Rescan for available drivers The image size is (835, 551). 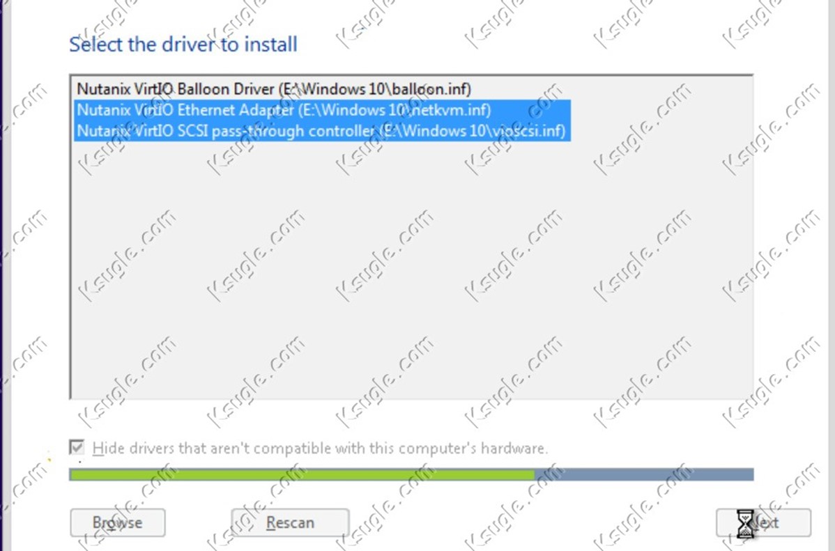point(290,522)
